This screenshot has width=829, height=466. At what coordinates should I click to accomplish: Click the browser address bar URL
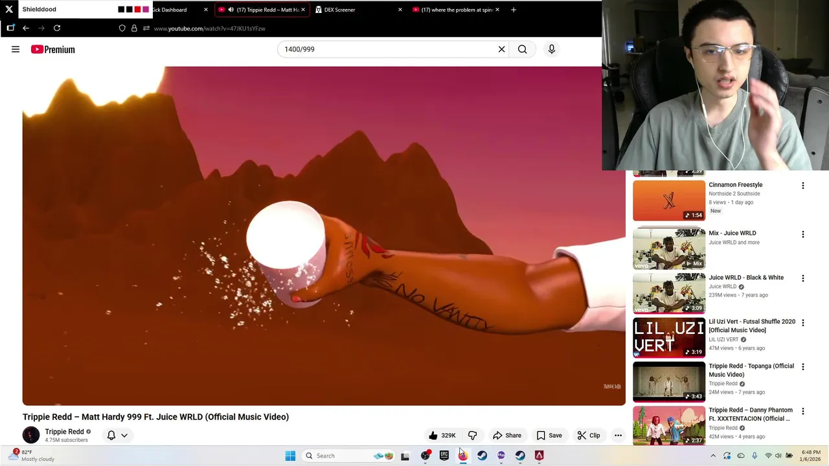(x=210, y=28)
